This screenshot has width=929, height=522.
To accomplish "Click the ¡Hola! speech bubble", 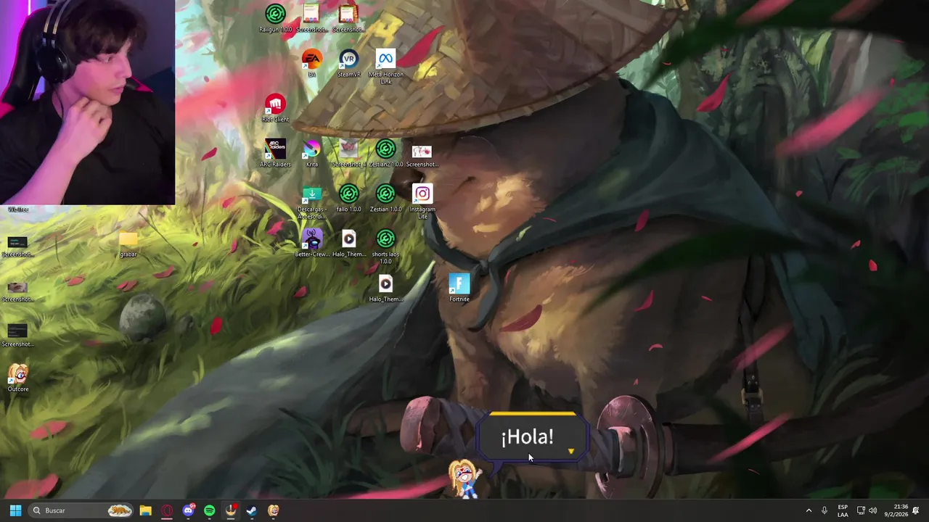I will coord(533,437).
